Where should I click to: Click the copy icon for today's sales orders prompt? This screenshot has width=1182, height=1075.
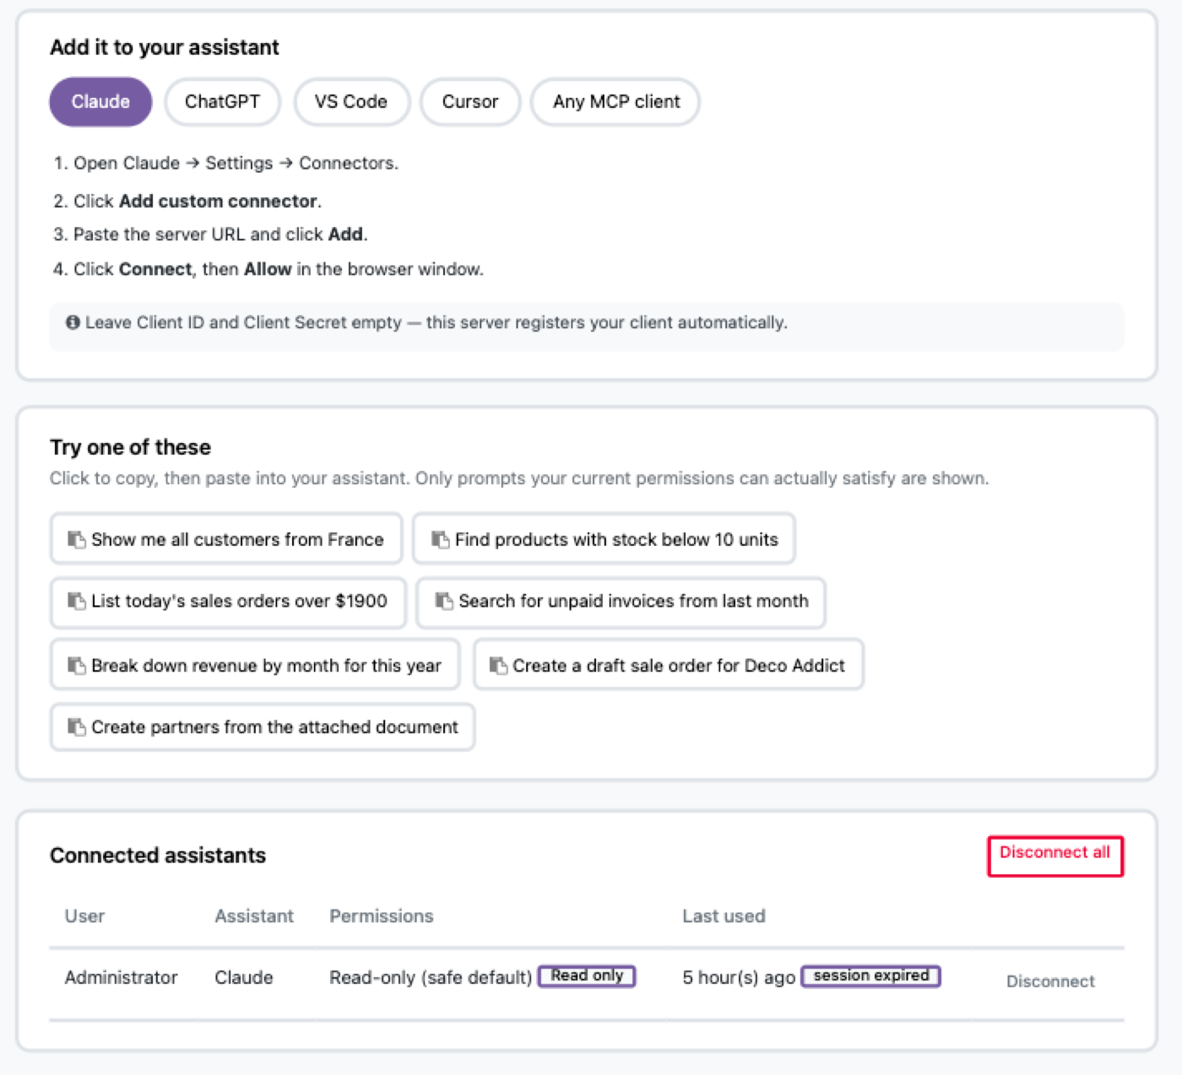pyautogui.click(x=77, y=601)
